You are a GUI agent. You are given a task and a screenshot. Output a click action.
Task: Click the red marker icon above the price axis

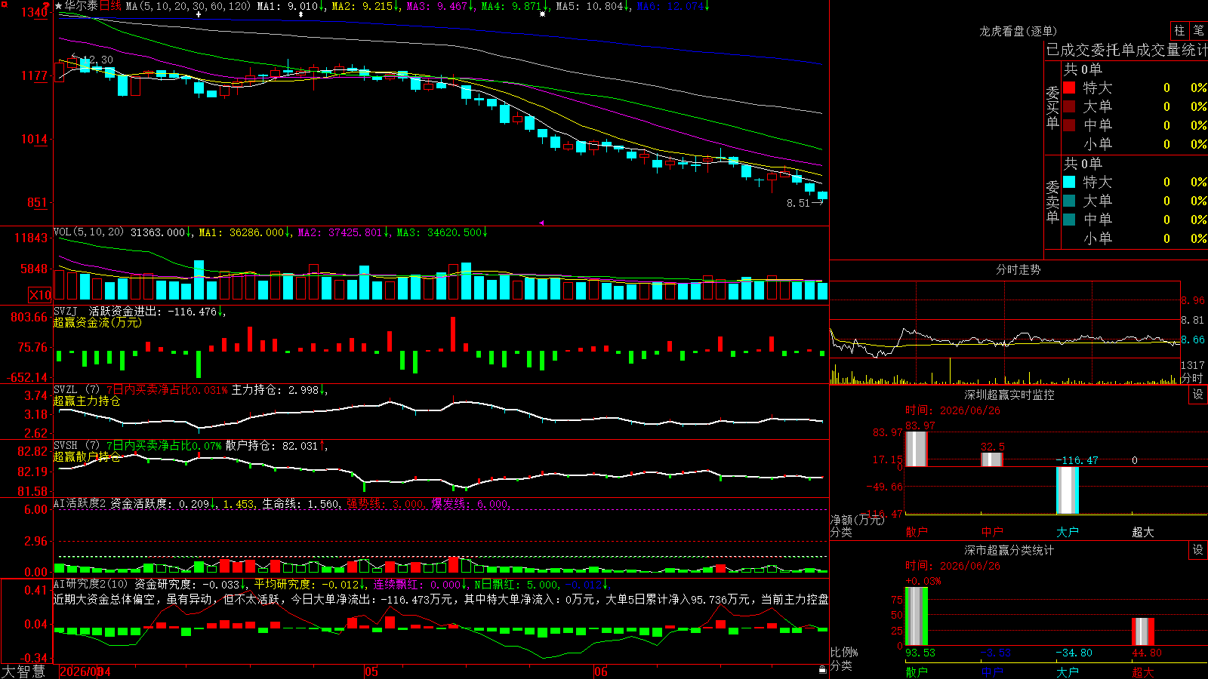46,5
